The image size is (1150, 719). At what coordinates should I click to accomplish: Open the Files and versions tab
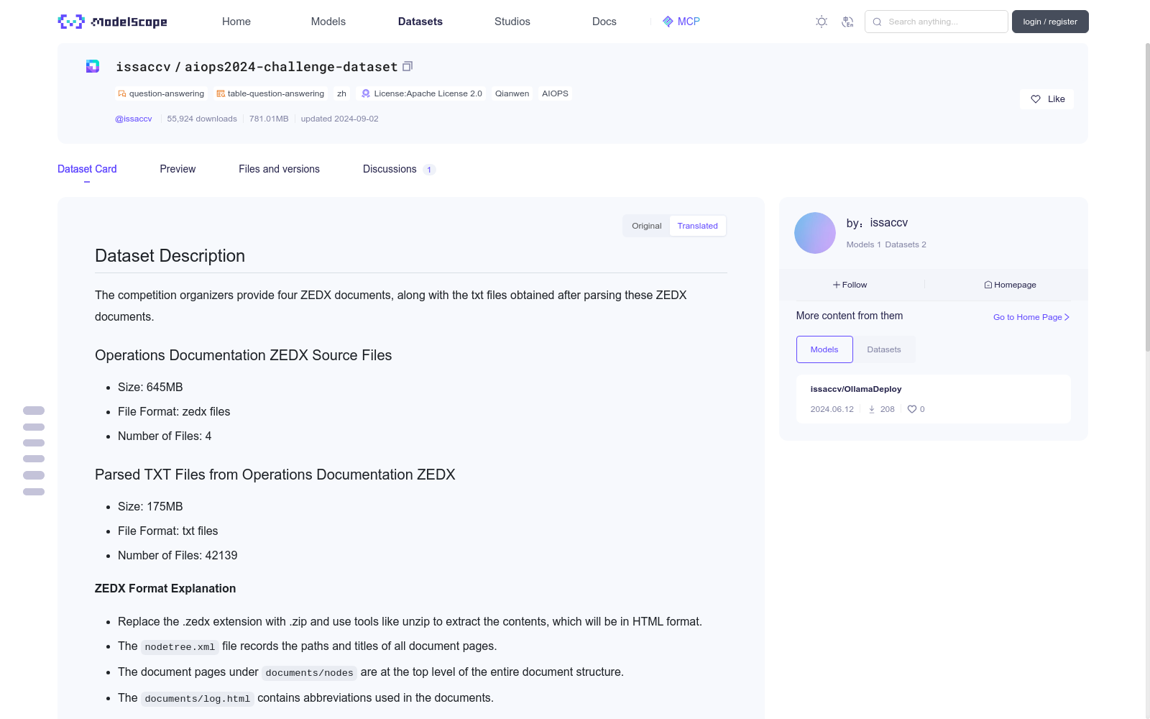click(x=279, y=169)
